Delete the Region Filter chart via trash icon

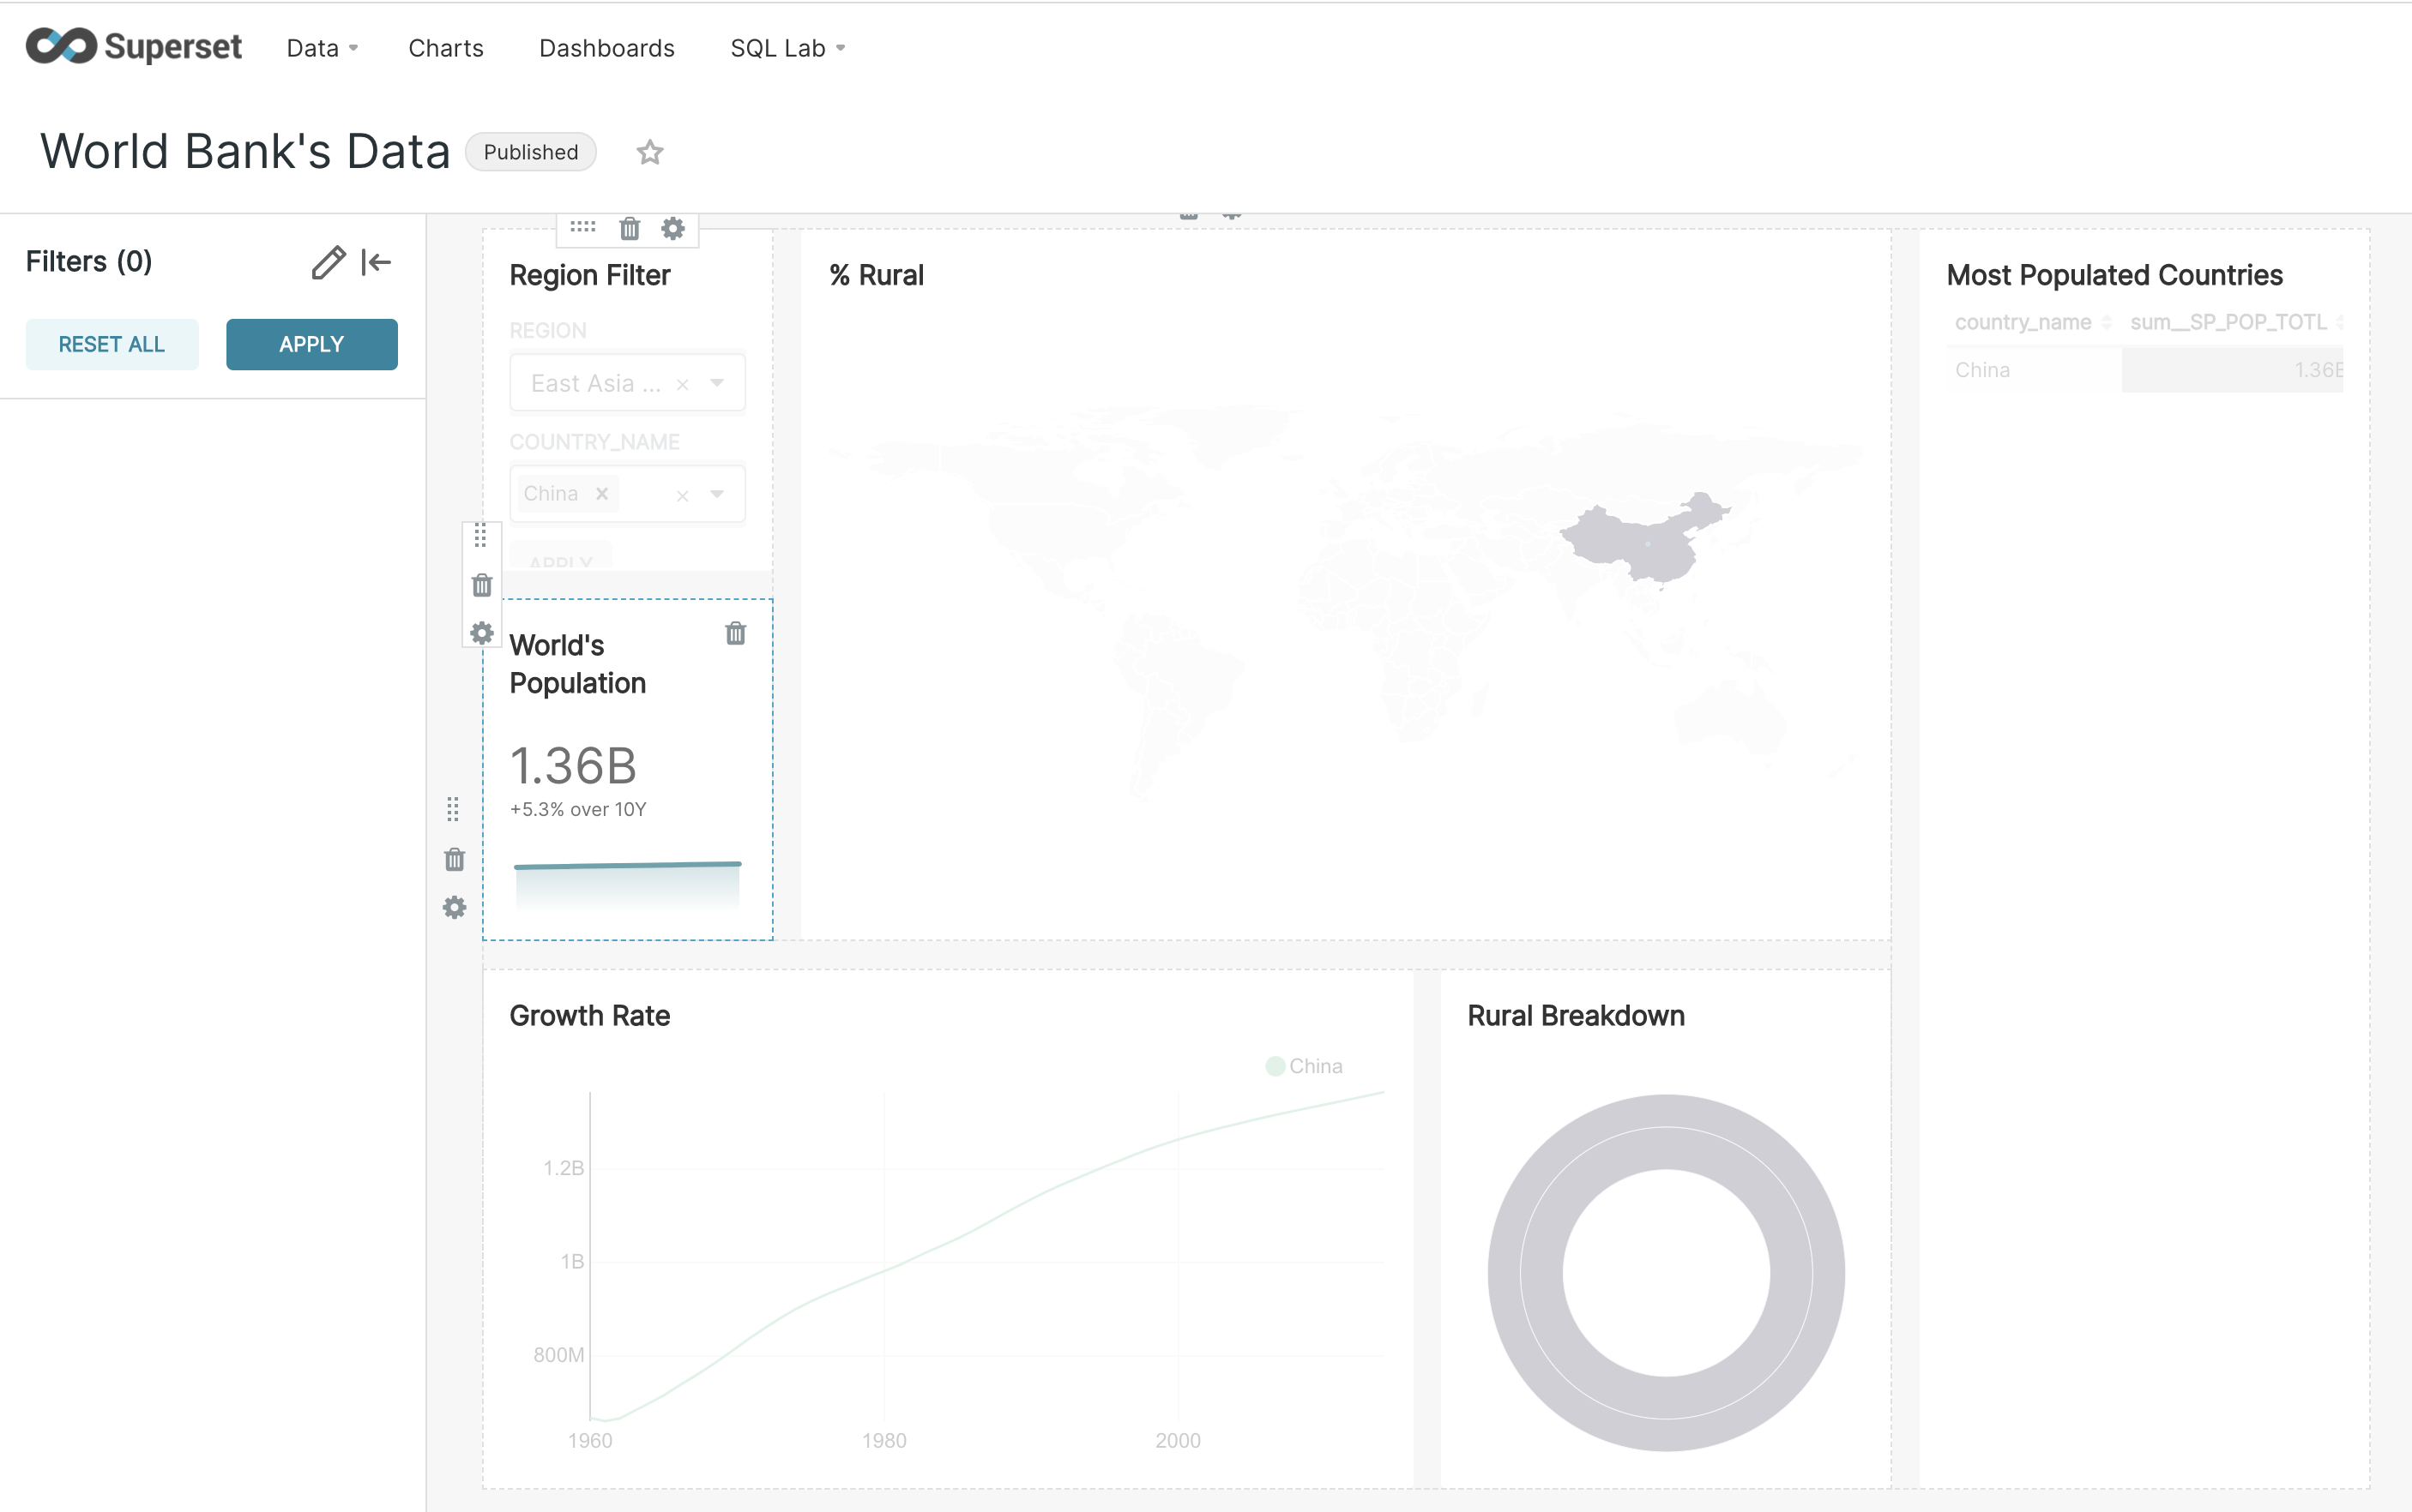coord(630,229)
